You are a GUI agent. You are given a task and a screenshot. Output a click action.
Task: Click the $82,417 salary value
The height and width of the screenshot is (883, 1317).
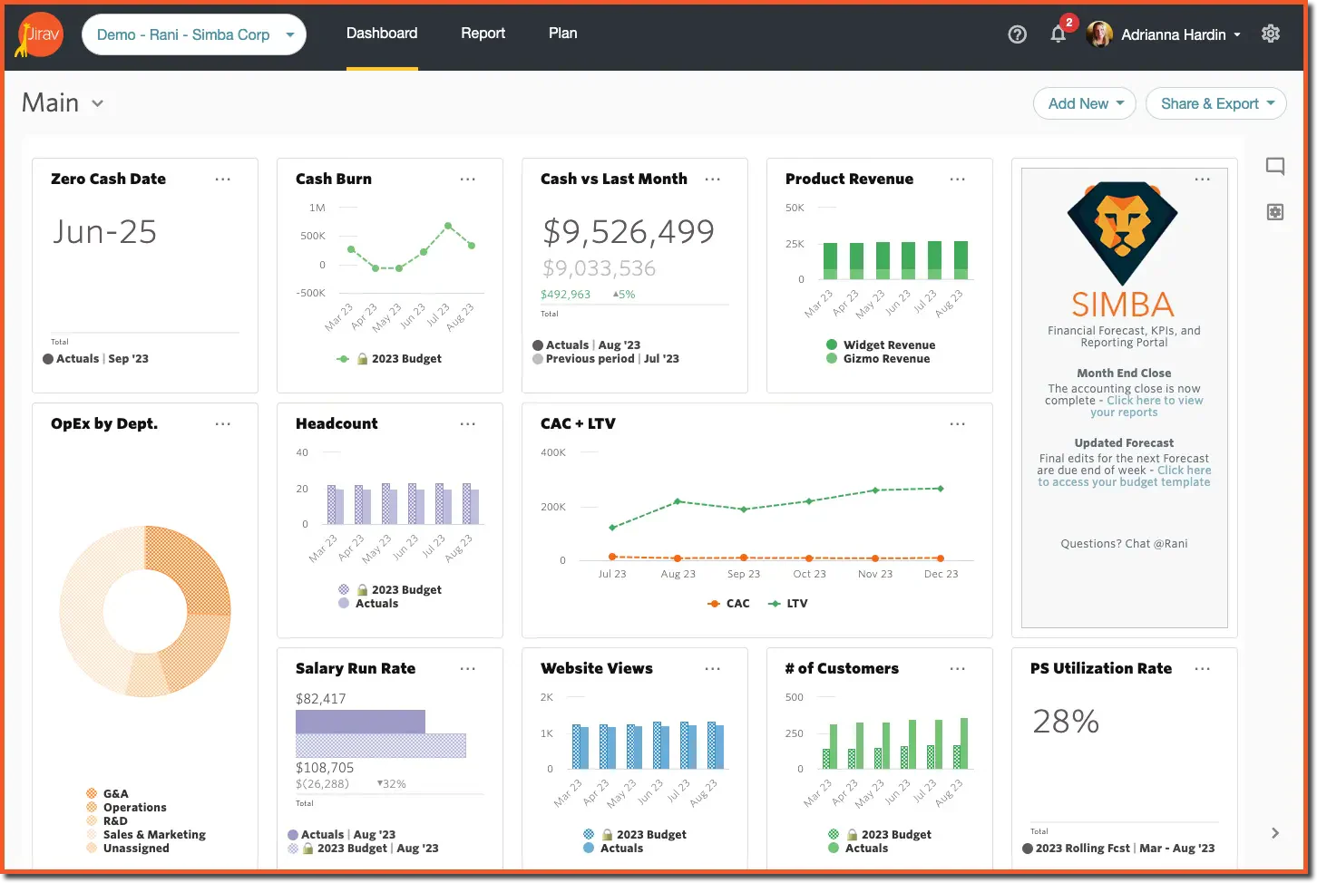point(321,699)
